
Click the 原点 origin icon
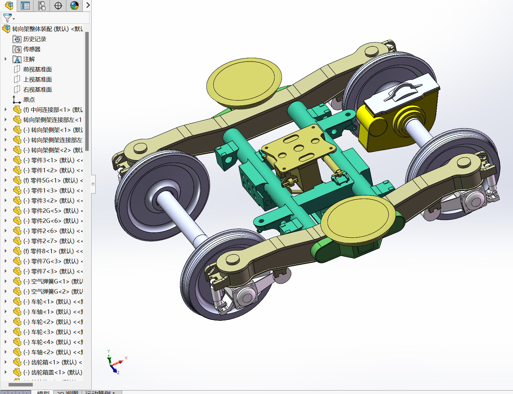click(16, 100)
